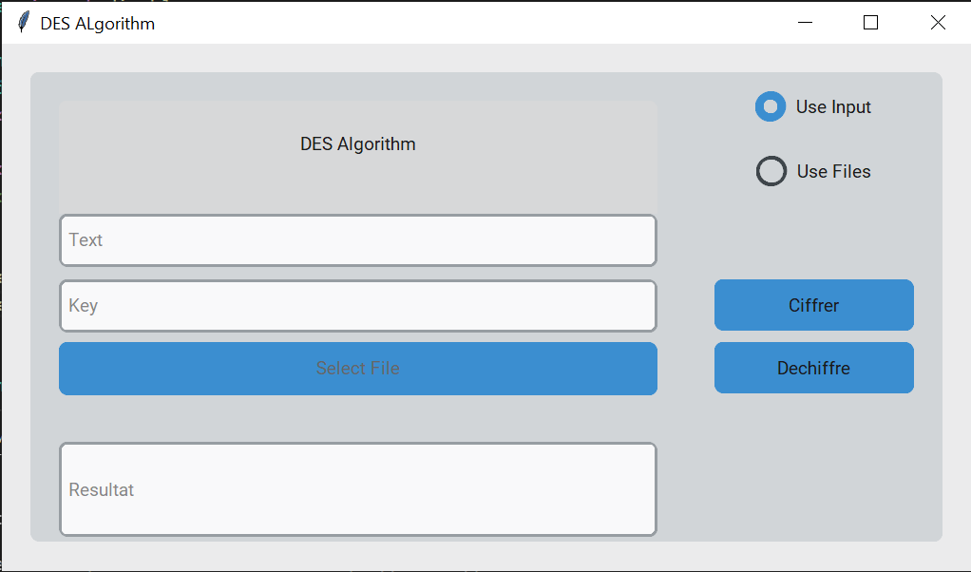Click into the Key entry field
This screenshot has width=971, height=572.
(x=357, y=306)
